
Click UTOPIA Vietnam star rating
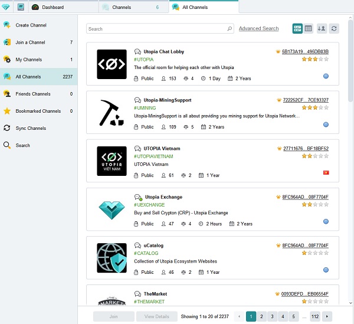315,156
